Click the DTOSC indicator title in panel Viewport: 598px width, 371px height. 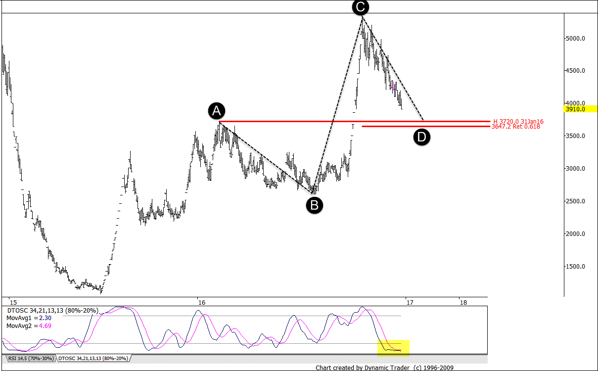tap(52, 311)
